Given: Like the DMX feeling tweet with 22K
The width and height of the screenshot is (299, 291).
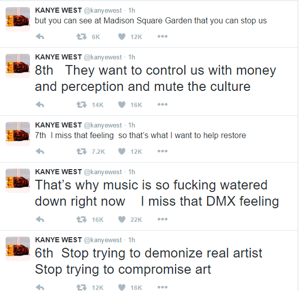Looking at the screenshot, I should point(122,219).
